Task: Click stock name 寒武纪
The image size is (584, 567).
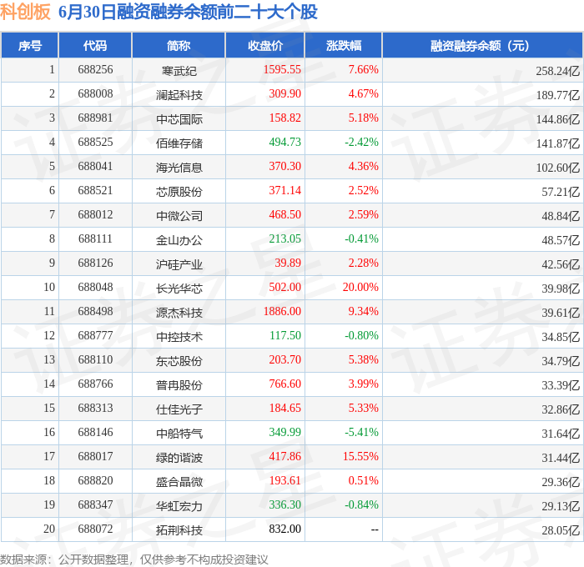Action: pos(179,71)
